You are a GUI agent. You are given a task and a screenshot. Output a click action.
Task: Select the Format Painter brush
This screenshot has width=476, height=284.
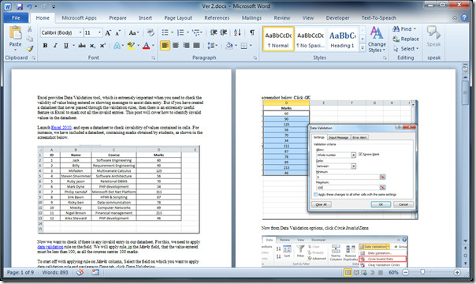coord(30,48)
